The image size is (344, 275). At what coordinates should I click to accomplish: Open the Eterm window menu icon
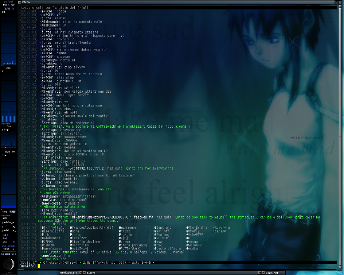[x=20, y=2]
